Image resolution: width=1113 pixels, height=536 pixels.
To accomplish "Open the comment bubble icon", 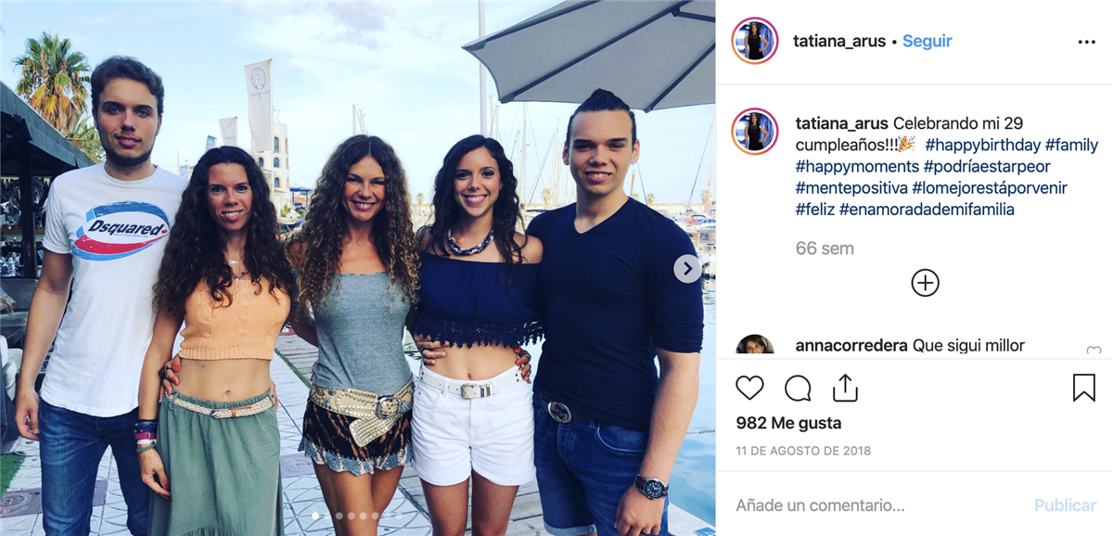I will 798,388.
